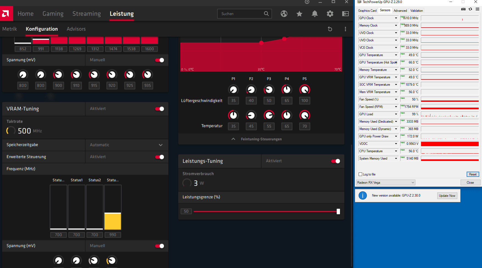Click the P5 fan speed value 100
Screen dimensions: 482x268
pyautogui.click(x=305, y=100)
